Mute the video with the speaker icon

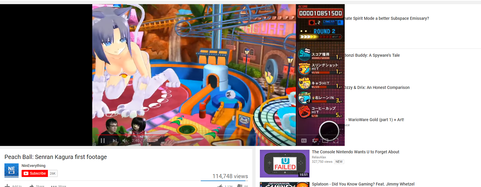(125, 141)
